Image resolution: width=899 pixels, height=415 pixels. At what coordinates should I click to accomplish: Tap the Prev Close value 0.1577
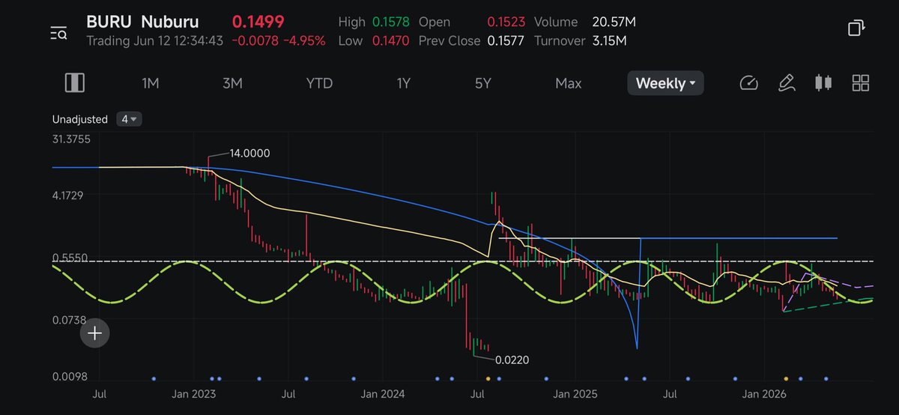(506, 40)
